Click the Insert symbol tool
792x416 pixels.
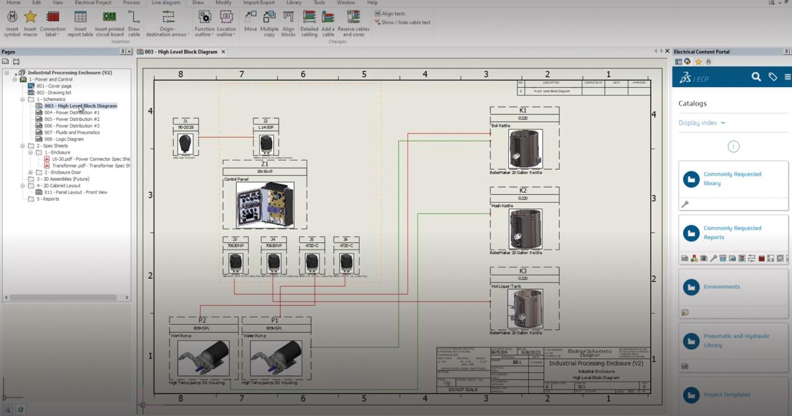click(x=13, y=23)
